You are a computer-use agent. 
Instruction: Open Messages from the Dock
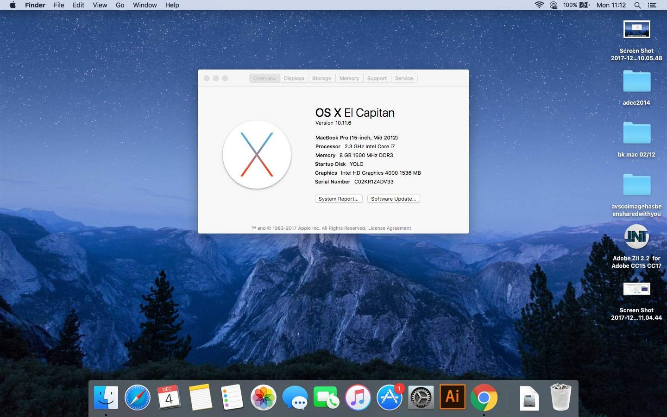coord(295,398)
